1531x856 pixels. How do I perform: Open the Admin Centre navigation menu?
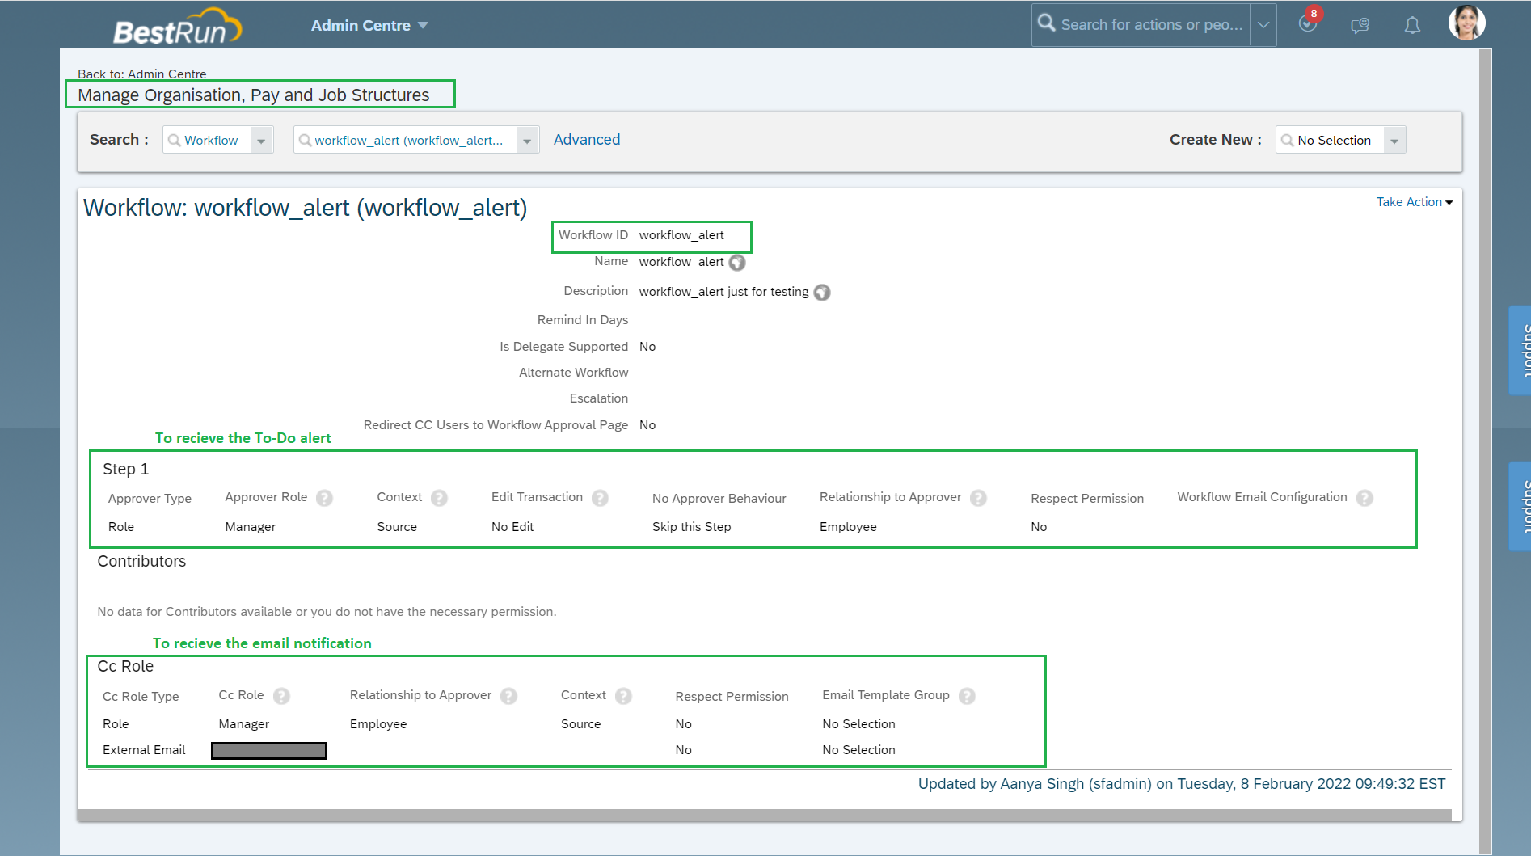pyautogui.click(x=369, y=26)
